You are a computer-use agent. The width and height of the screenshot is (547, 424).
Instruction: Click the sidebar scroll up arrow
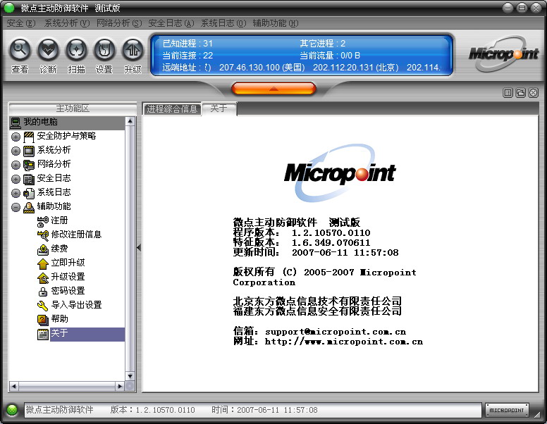click(x=130, y=121)
